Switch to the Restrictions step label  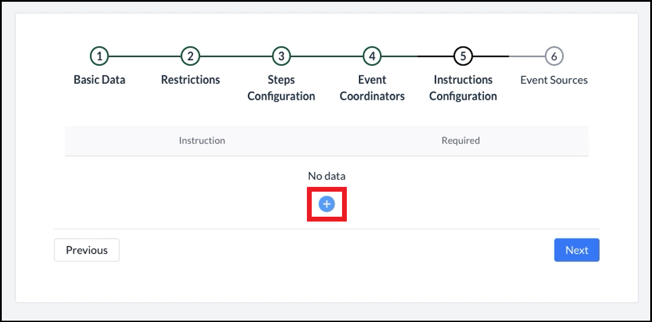[191, 80]
